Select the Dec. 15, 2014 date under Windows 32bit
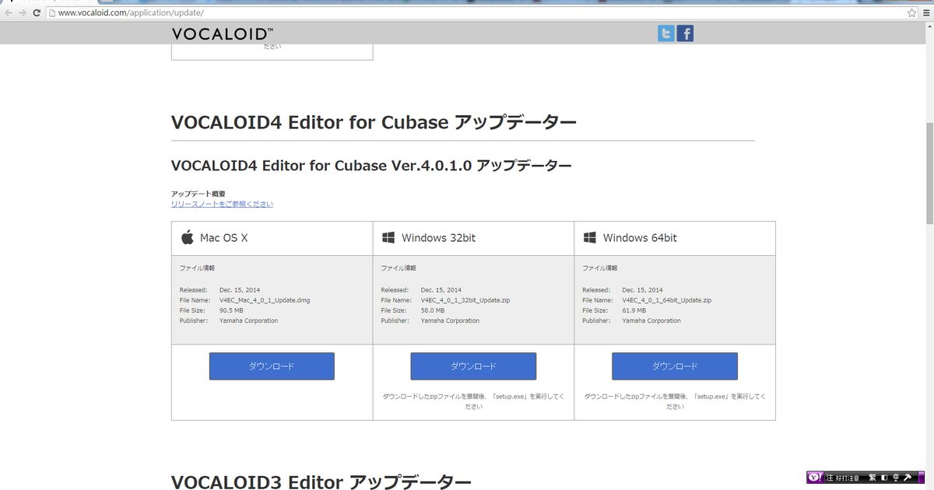This screenshot has width=934, height=490. (x=441, y=290)
